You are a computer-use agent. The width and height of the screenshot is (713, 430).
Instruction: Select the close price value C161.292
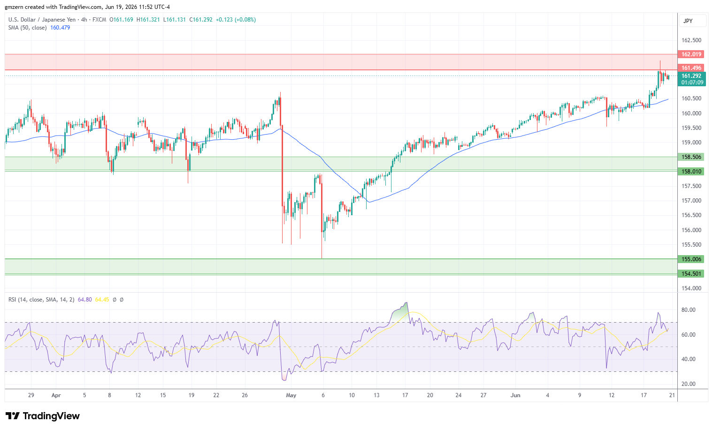[201, 20]
